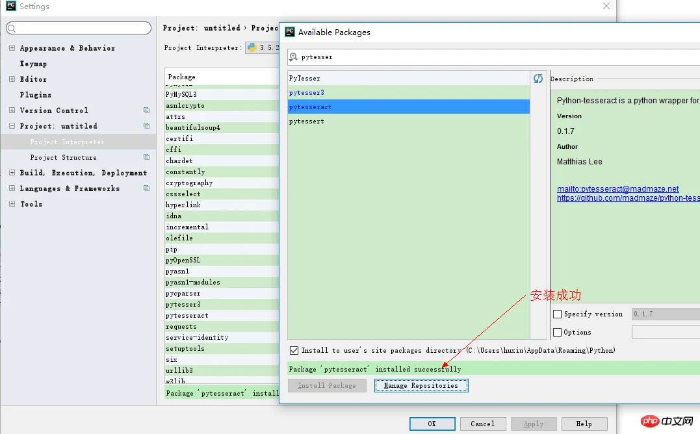Open the Plugins settings page
Viewport: 700px width, 434px height.
pos(36,95)
